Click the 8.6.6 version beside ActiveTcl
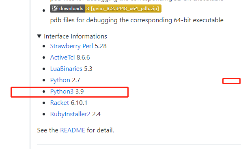 coord(83,57)
